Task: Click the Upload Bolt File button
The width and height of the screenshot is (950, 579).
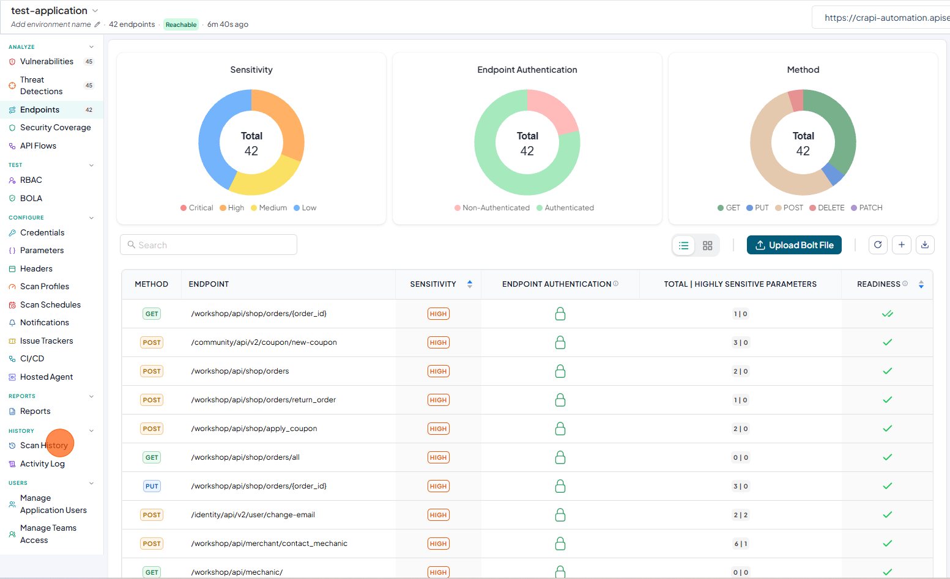Action: 794,245
